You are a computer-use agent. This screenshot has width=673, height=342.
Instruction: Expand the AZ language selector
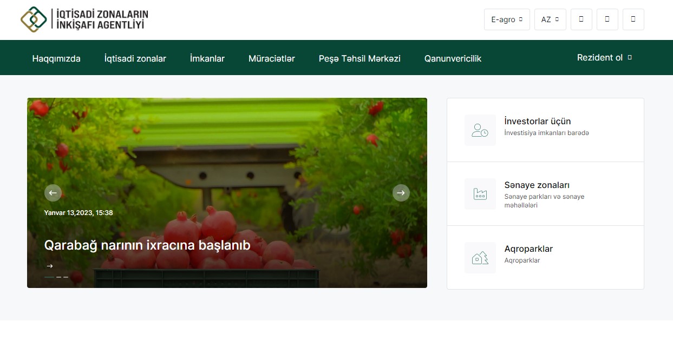click(x=550, y=19)
